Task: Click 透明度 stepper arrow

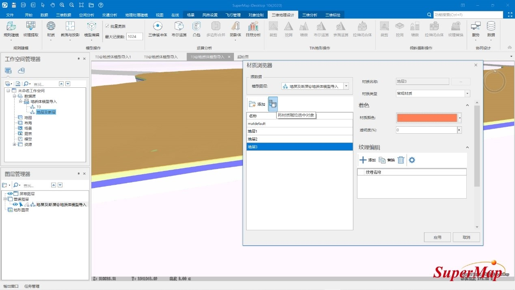Action: point(460,130)
